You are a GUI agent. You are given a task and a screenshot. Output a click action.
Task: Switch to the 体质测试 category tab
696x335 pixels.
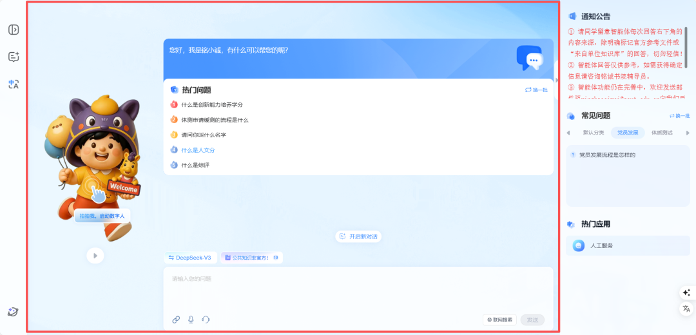pos(661,133)
